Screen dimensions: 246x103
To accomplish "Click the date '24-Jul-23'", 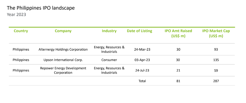I will point(142,70).
